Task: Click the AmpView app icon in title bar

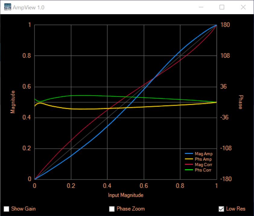Action: click(8, 7)
